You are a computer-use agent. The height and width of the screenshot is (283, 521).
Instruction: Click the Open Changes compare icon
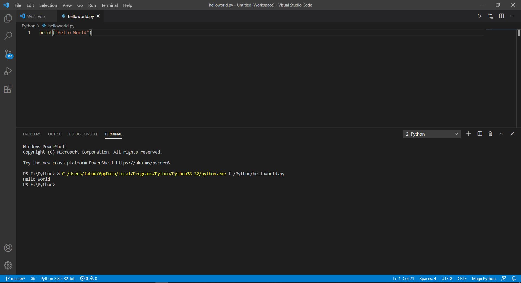coord(490,16)
